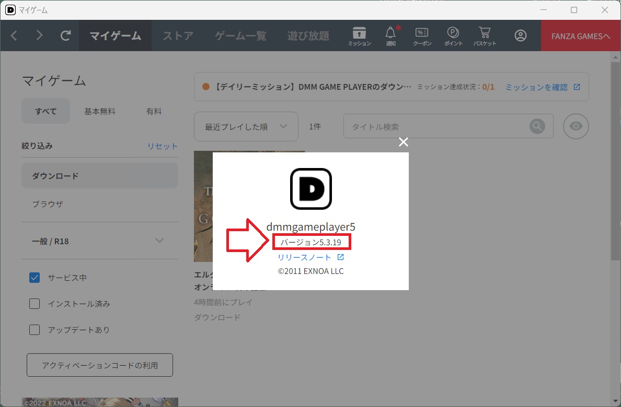The height and width of the screenshot is (407, 621).
Task: Click the デイリーミッション banner text
Action: [313, 87]
